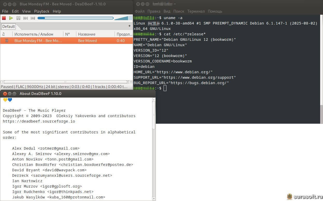
Task: Maximize the terminal window
Action: [147, 4]
